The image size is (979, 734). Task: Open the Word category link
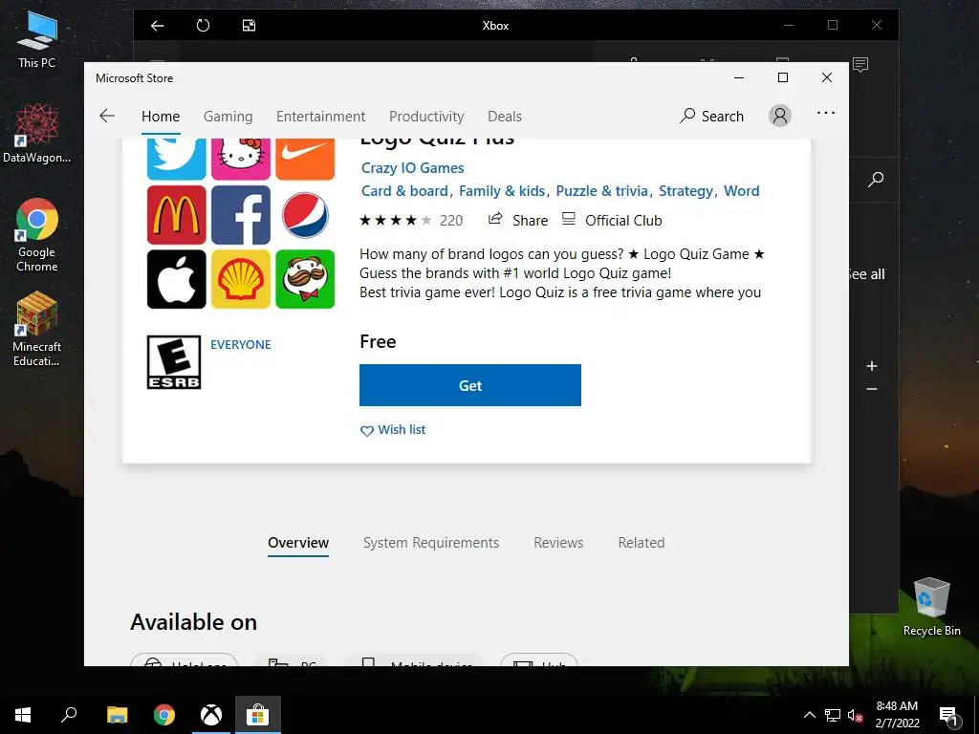click(742, 191)
